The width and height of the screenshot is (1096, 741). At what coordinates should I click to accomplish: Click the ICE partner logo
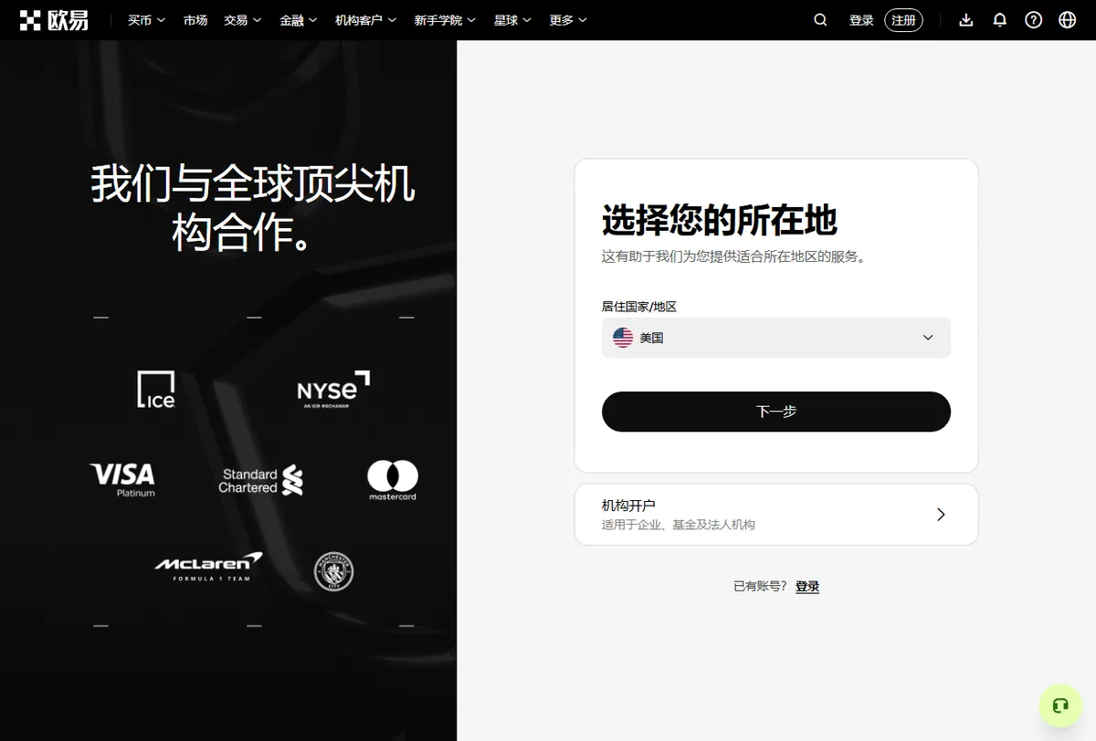[156, 390]
